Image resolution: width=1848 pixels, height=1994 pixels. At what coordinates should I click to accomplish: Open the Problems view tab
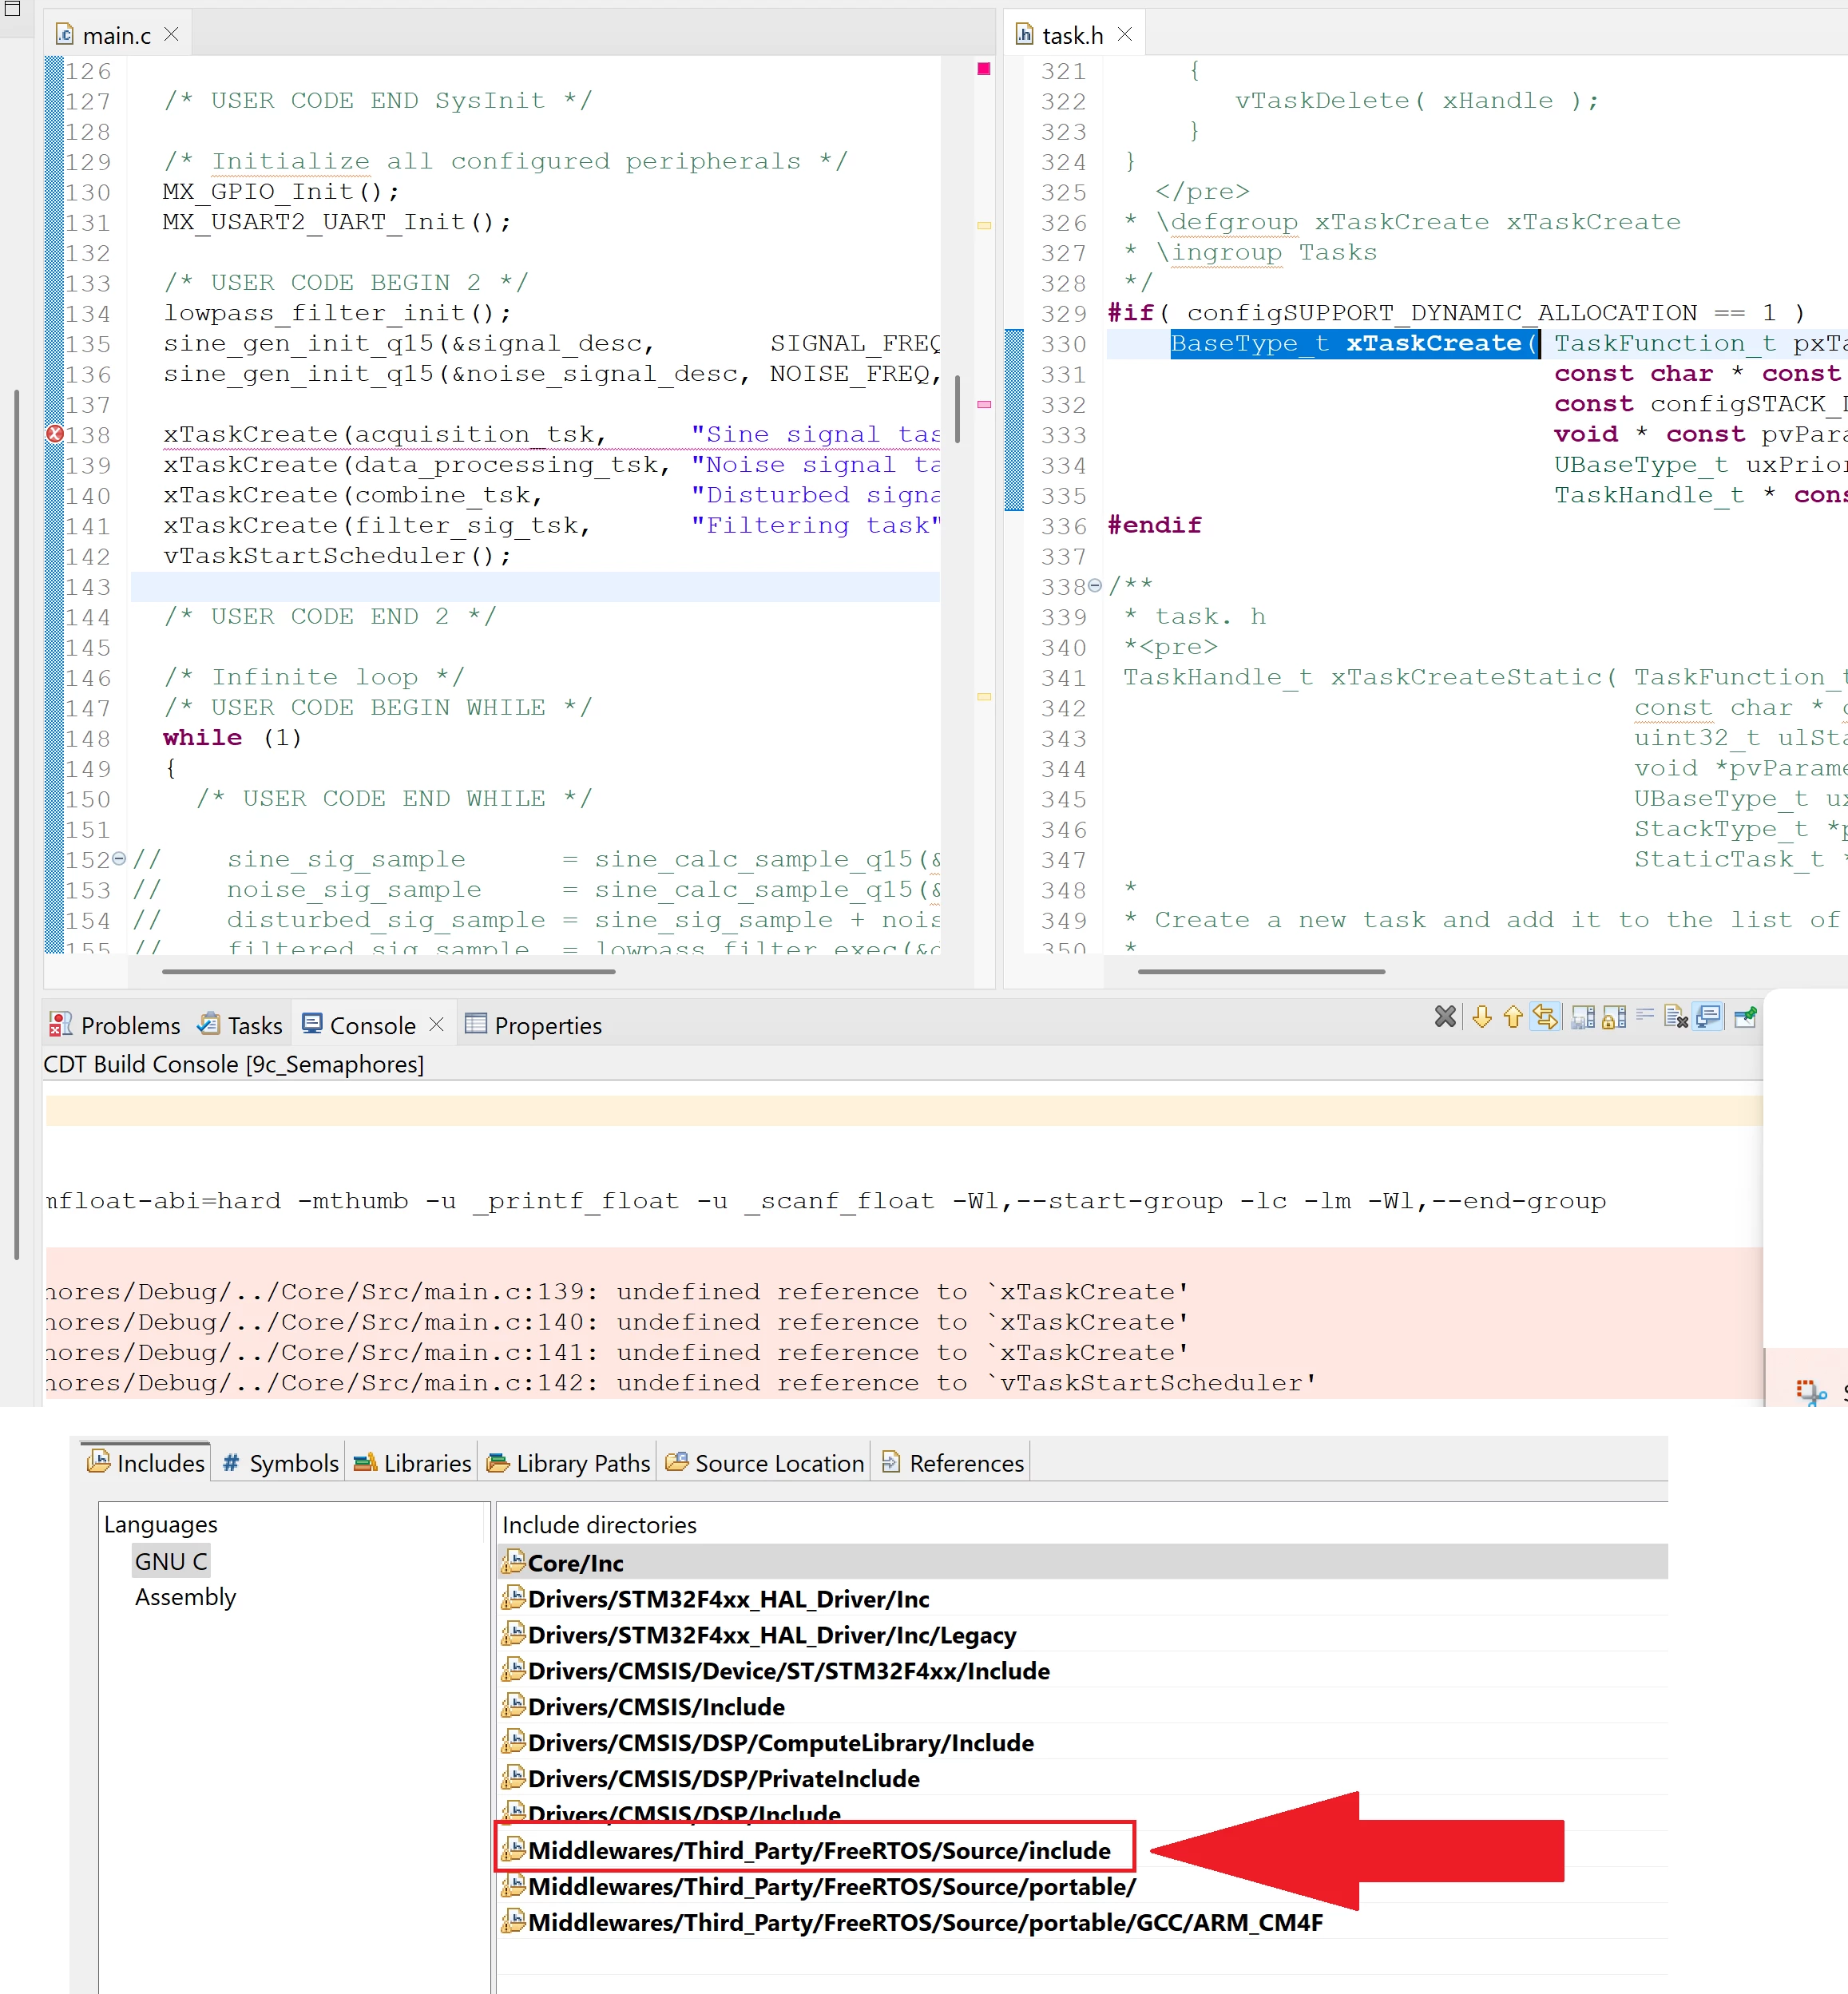coord(115,1025)
